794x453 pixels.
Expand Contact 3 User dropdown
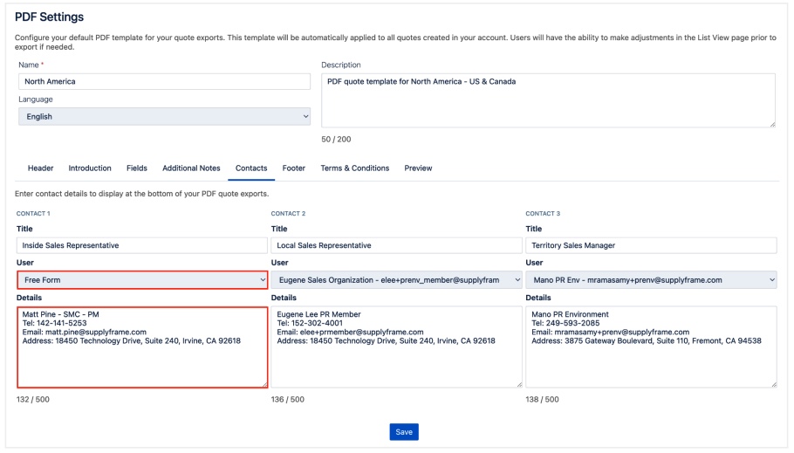click(x=651, y=280)
